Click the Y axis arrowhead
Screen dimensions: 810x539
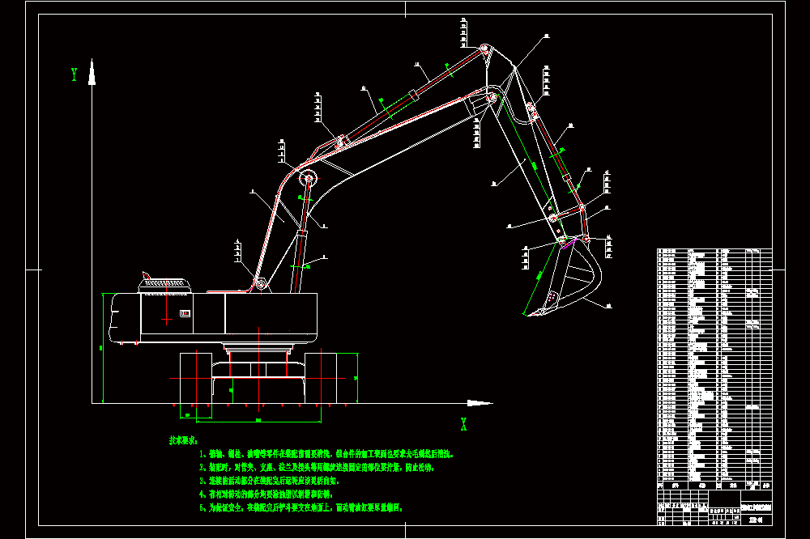(x=92, y=71)
